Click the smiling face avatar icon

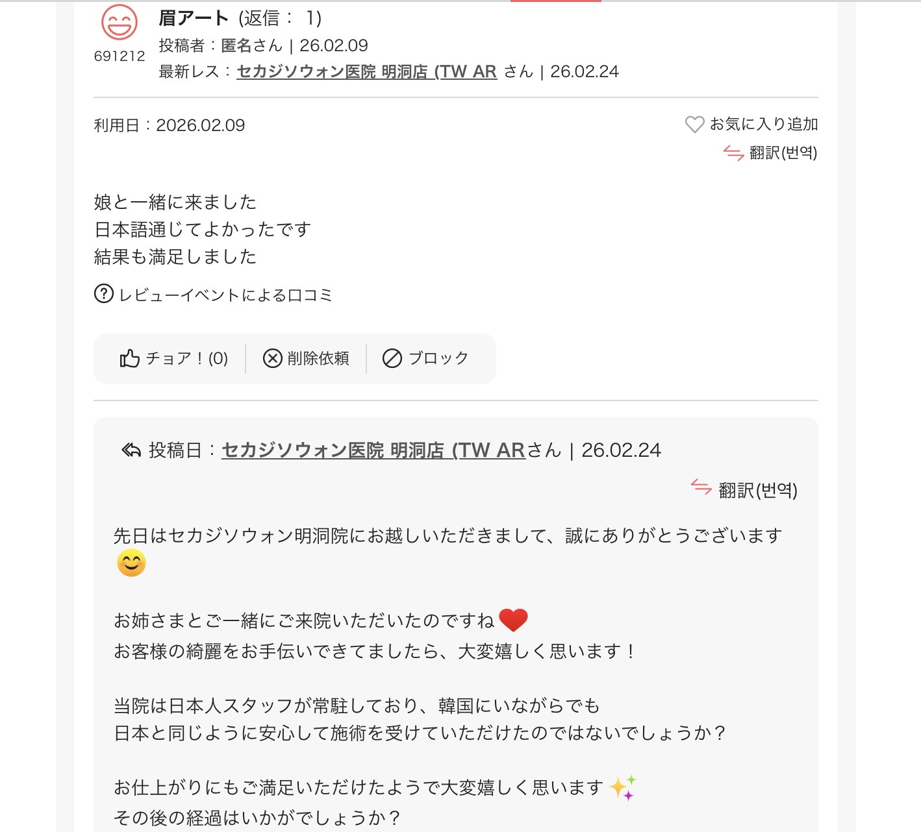(120, 23)
